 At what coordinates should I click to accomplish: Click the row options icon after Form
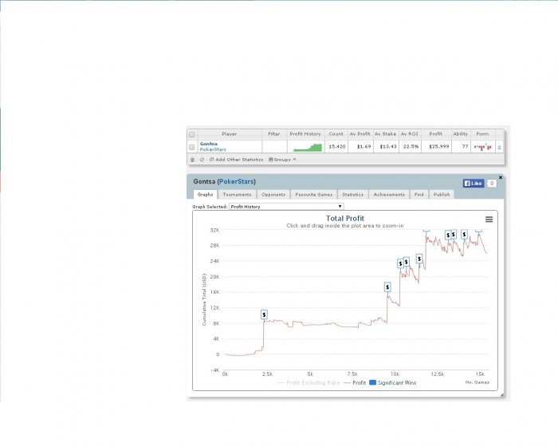click(x=499, y=147)
